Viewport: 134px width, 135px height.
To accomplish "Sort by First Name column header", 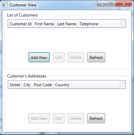I will (x=44, y=24).
